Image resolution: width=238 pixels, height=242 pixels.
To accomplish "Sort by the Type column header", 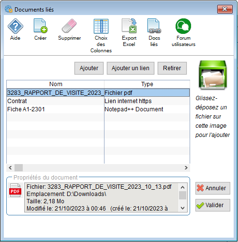I will (147, 84).
